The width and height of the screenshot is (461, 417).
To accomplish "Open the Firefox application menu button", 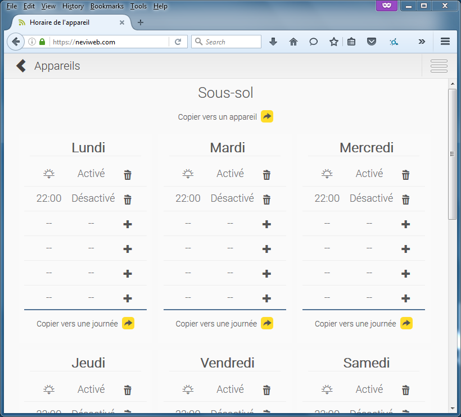I will pos(445,42).
